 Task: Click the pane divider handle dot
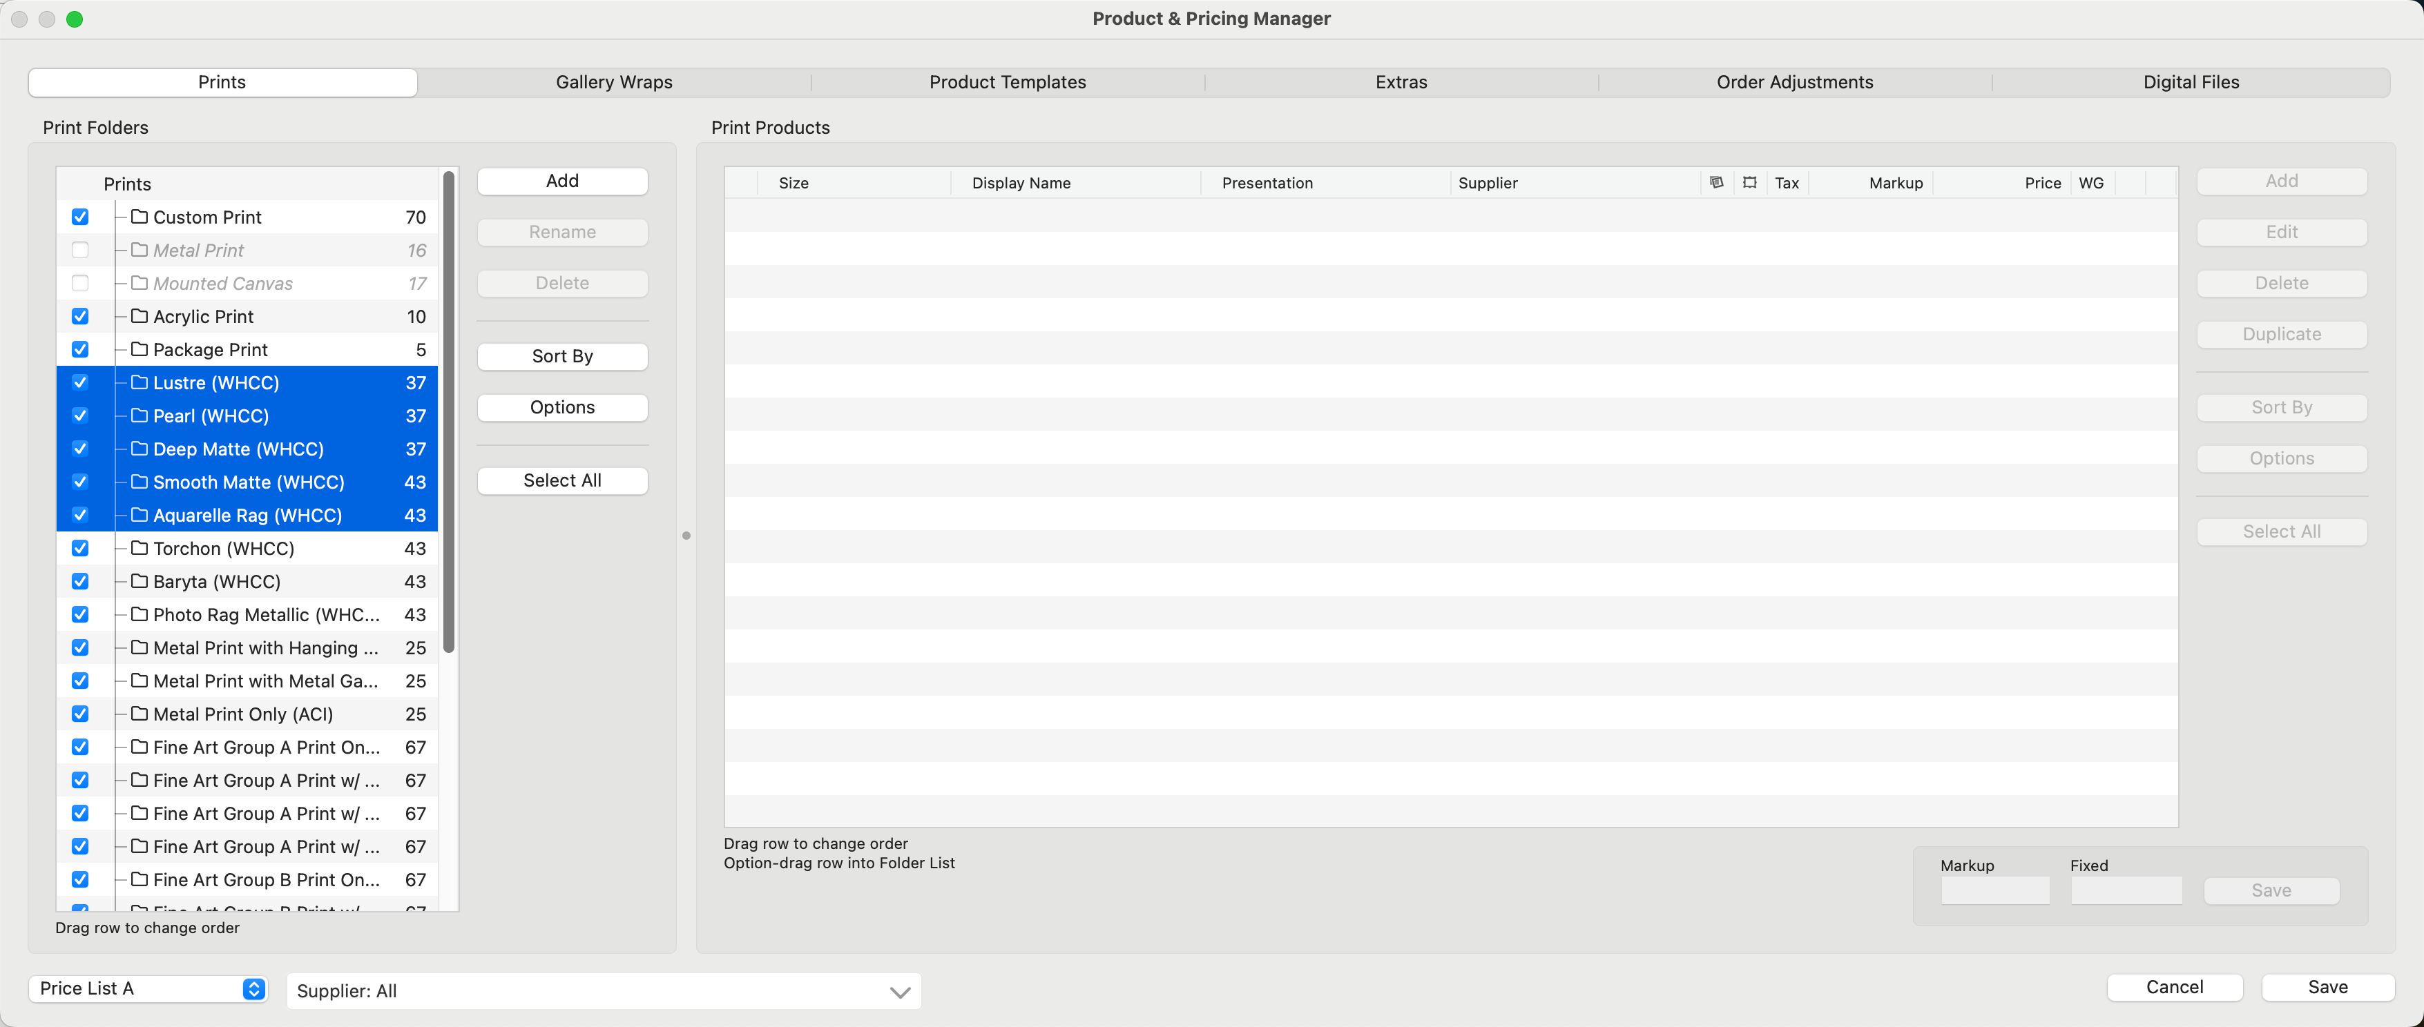(x=686, y=536)
